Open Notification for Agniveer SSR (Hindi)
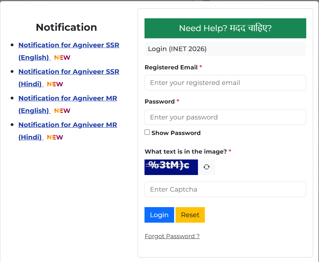The width and height of the screenshot is (319, 262). click(69, 78)
